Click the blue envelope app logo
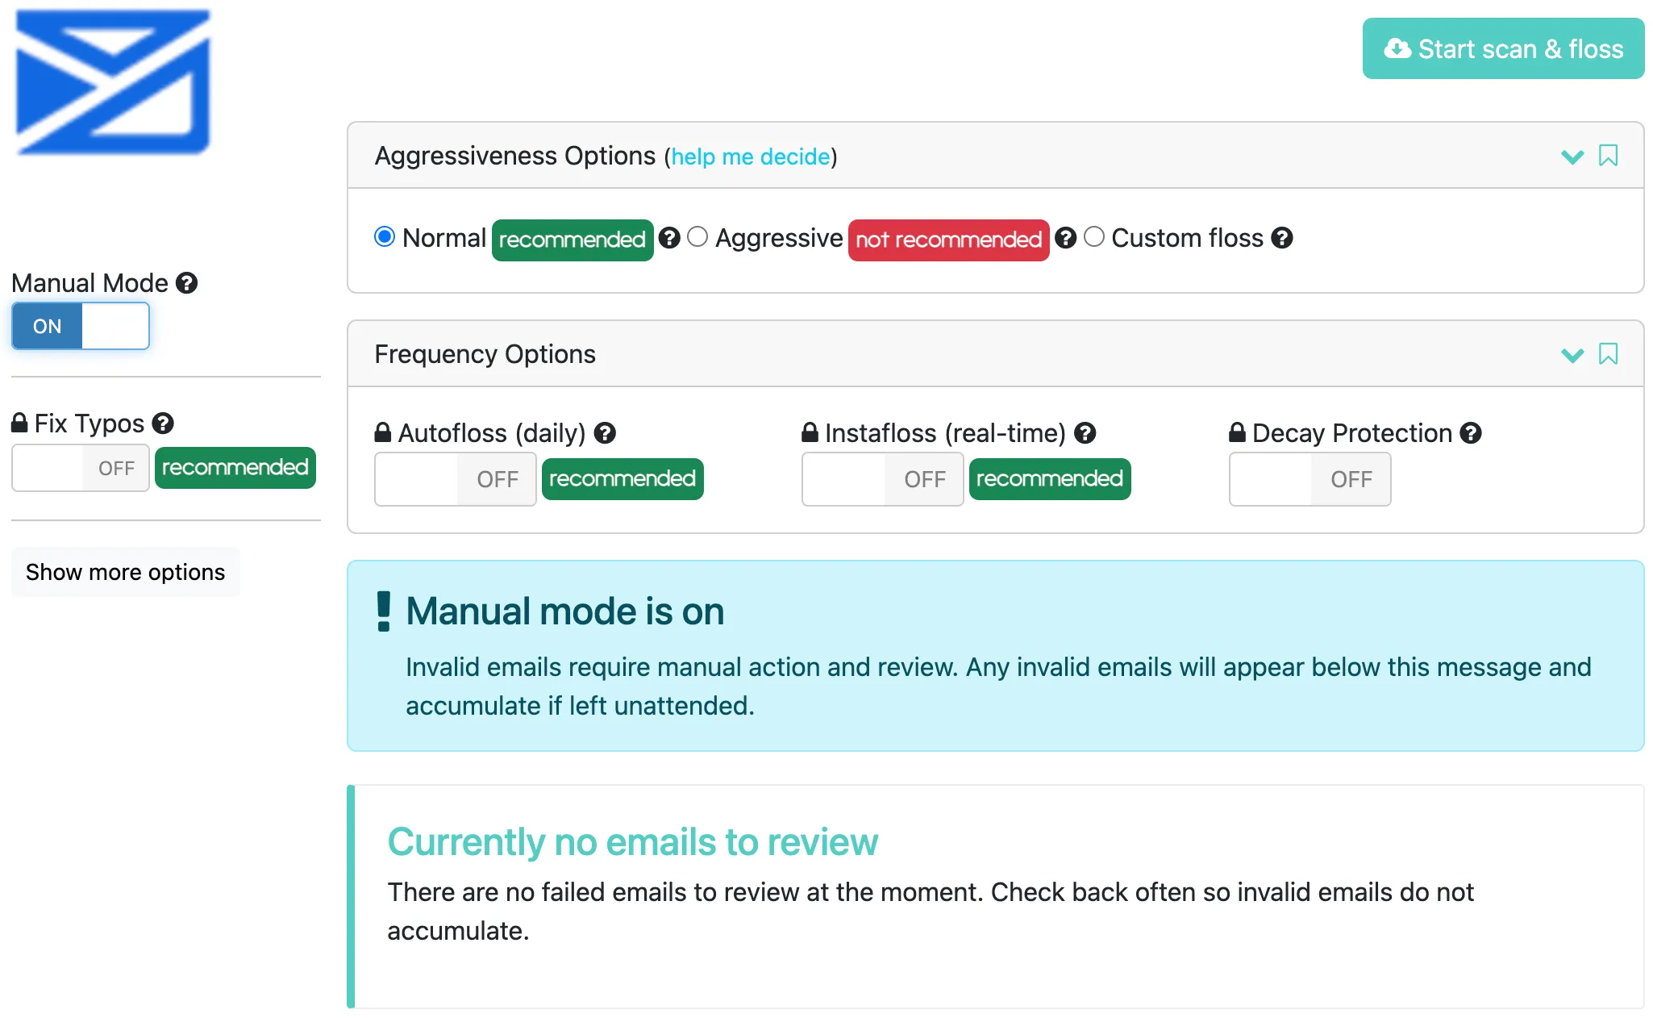Screen dimensions: 1653x1018 113,81
